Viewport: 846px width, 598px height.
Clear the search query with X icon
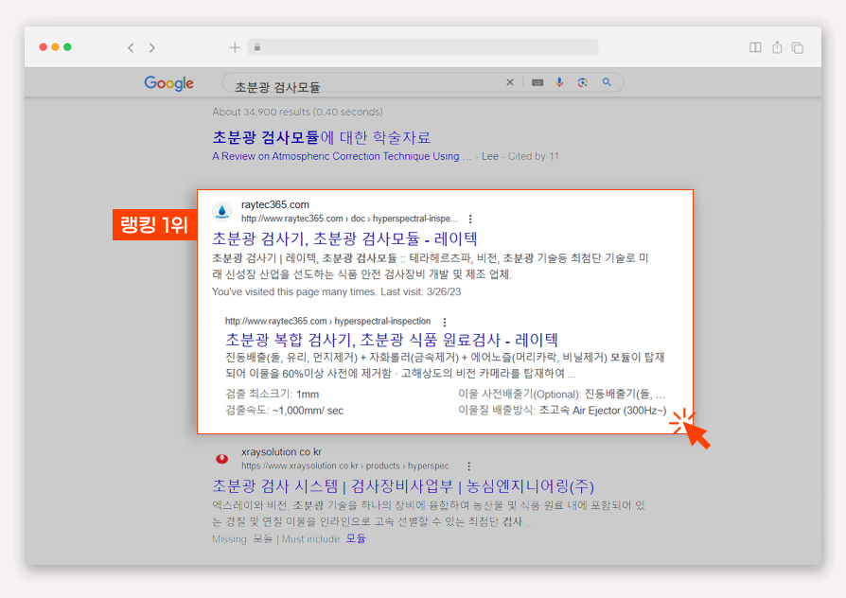point(510,82)
